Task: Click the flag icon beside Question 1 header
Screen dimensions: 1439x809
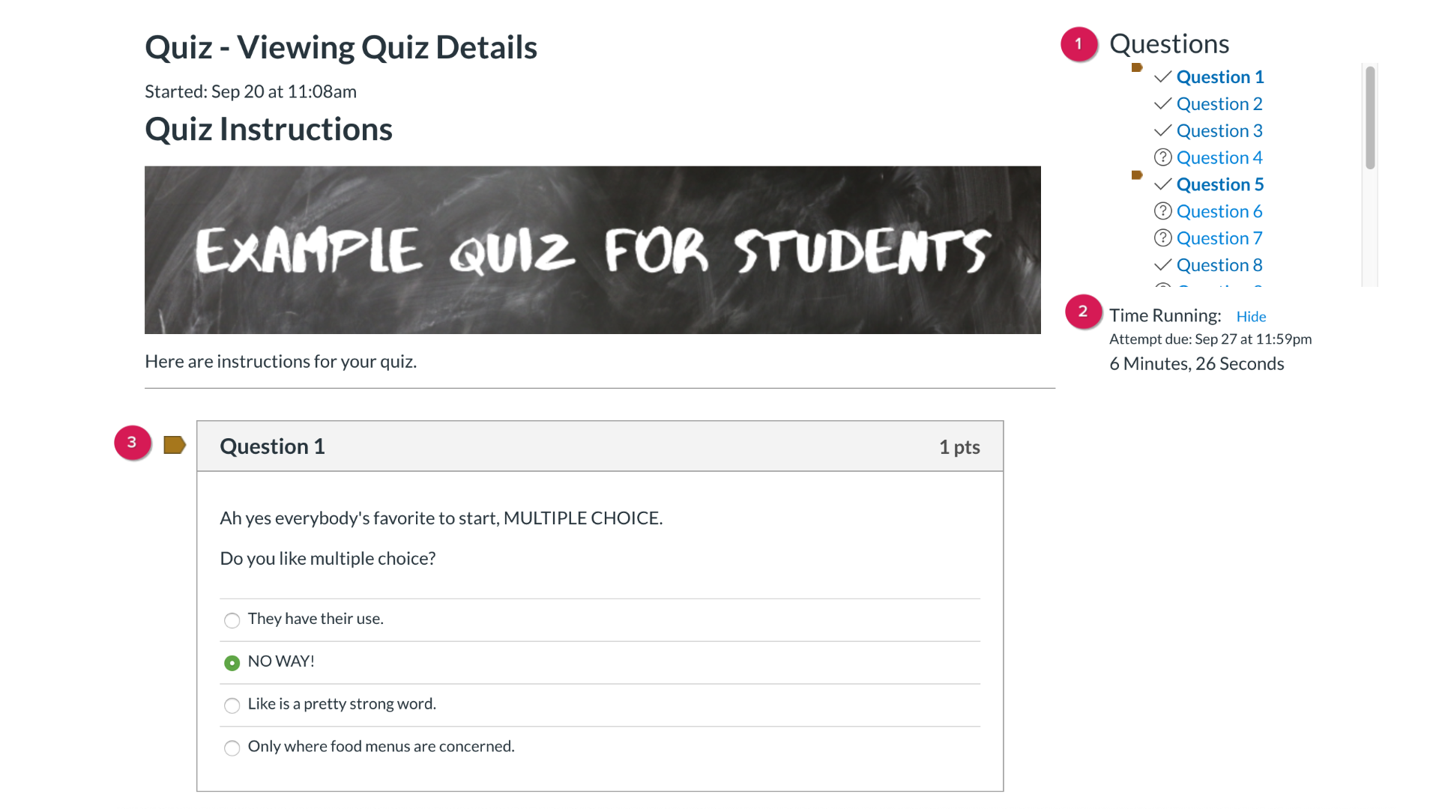Action: pos(174,445)
